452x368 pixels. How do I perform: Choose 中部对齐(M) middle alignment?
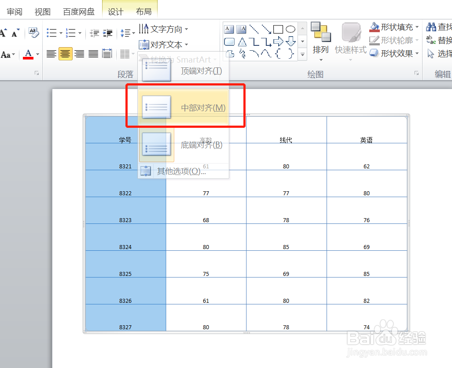pos(184,108)
